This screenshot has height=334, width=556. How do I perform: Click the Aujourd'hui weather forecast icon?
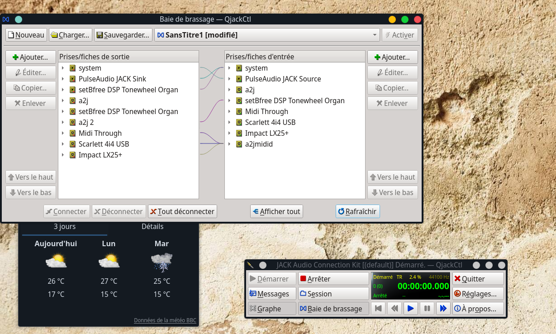click(56, 261)
